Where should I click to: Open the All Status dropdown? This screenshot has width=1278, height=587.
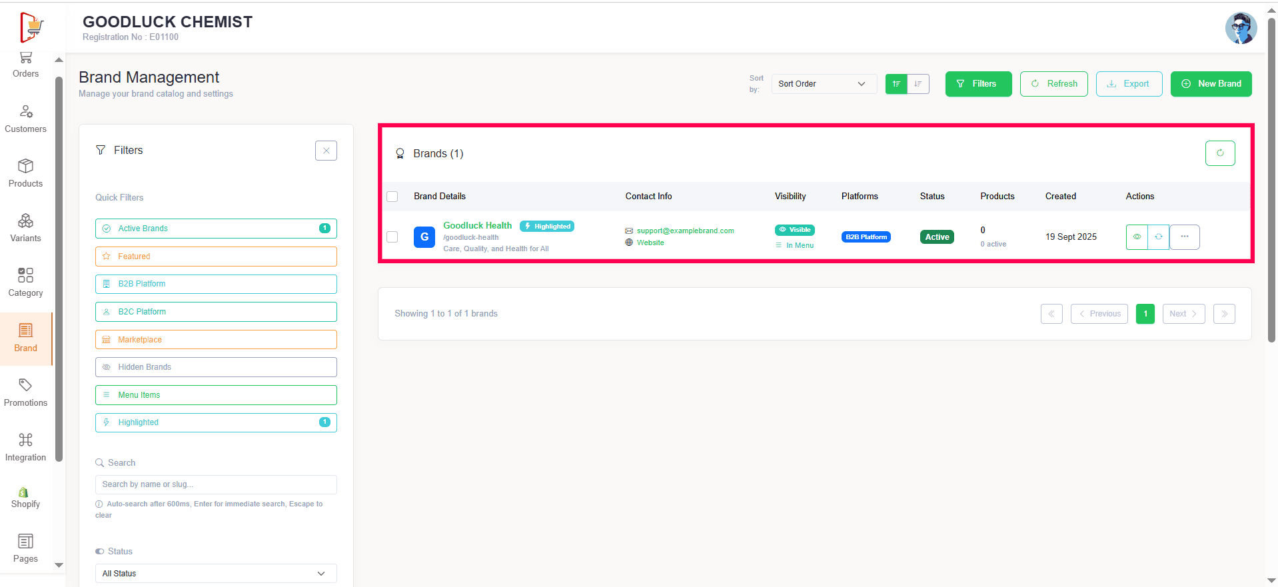[216, 574]
